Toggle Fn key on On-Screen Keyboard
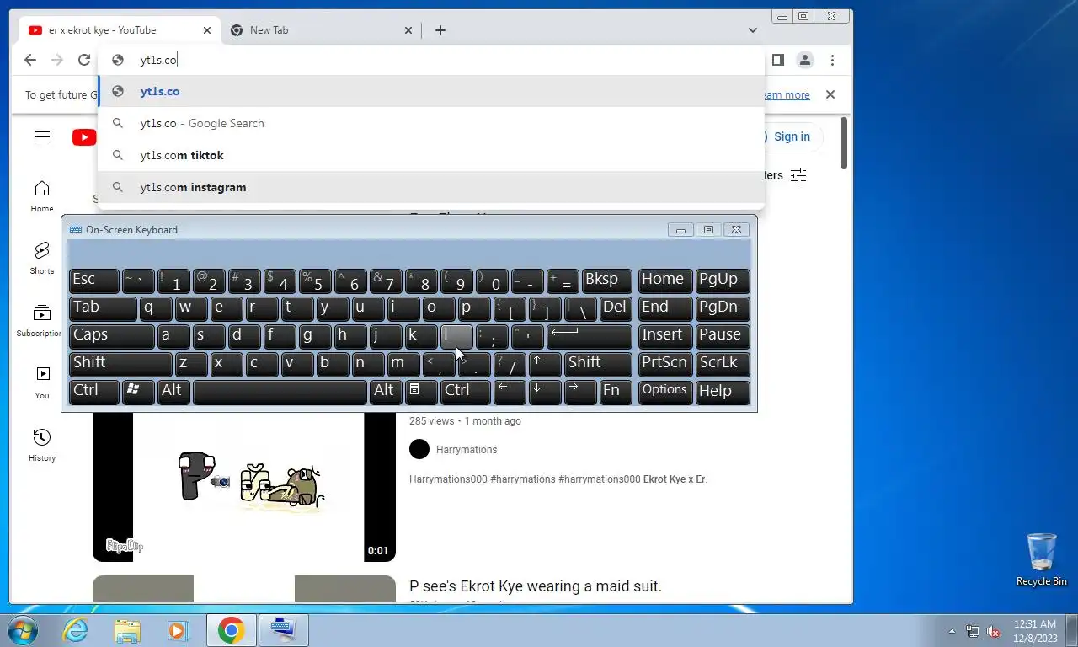The width and height of the screenshot is (1078, 647). click(616, 391)
